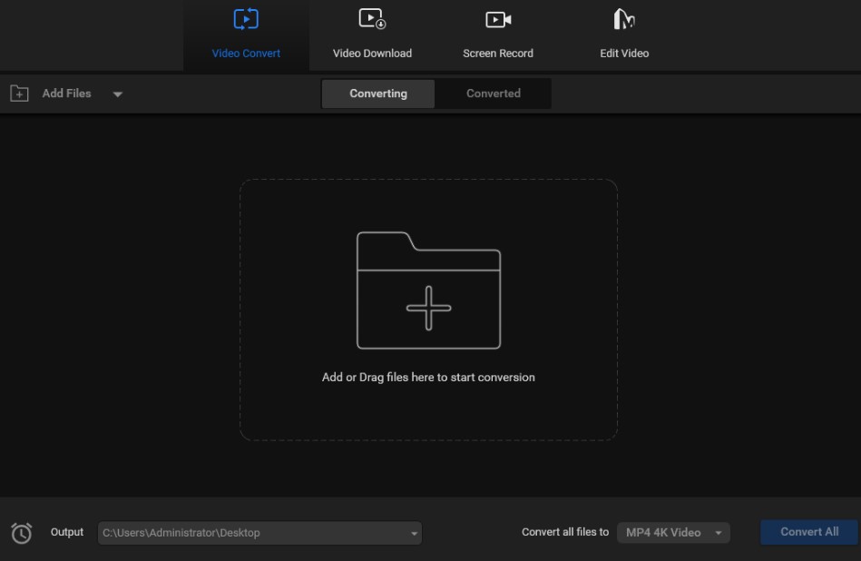Switch to the Converted tab

point(493,93)
